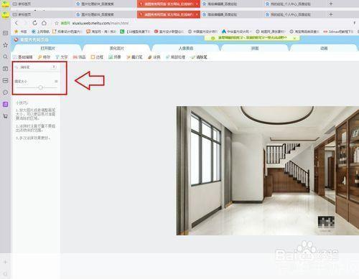Select the 涂鸦 doodle tool

[x=154, y=57]
